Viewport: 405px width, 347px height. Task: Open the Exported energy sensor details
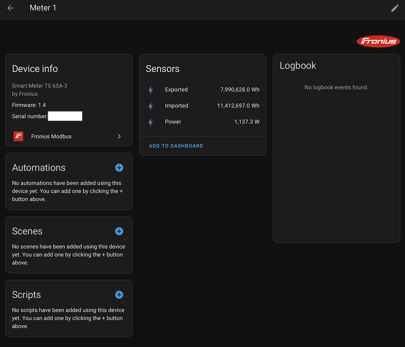click(177, 90)
